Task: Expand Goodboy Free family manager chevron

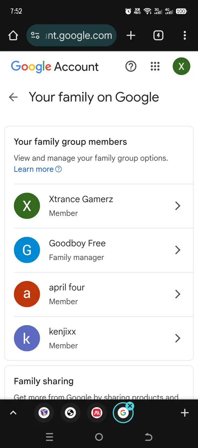Action: tap(177, 250)
